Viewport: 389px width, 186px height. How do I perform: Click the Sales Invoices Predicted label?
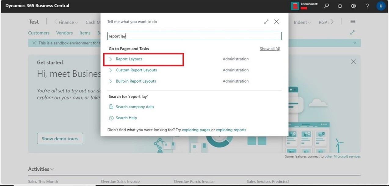pos(268,182)
